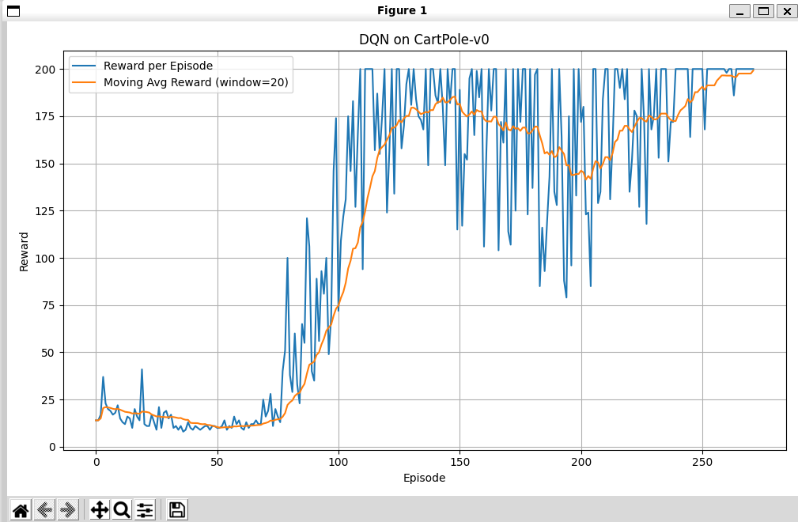This screenshot has height=522, width=798.
Task: Click the Episode x-axis label
Action: tap(424, 478)
